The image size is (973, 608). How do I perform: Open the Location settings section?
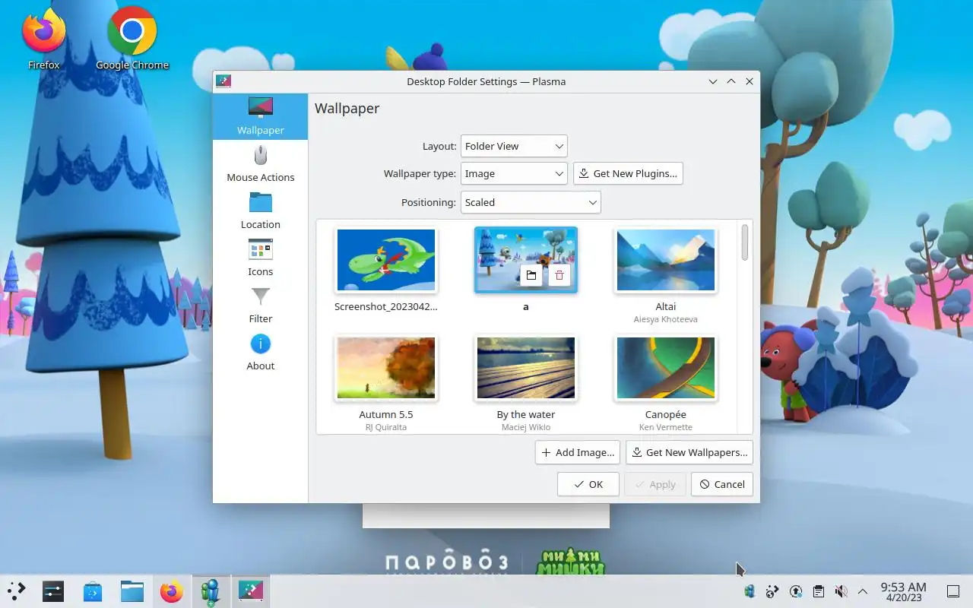coord(260,211)
